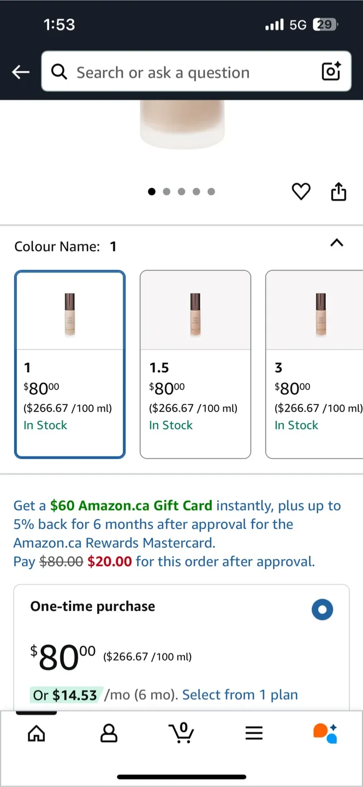
Task: Open the hamburger menu tab
Action: click(254, 733)
